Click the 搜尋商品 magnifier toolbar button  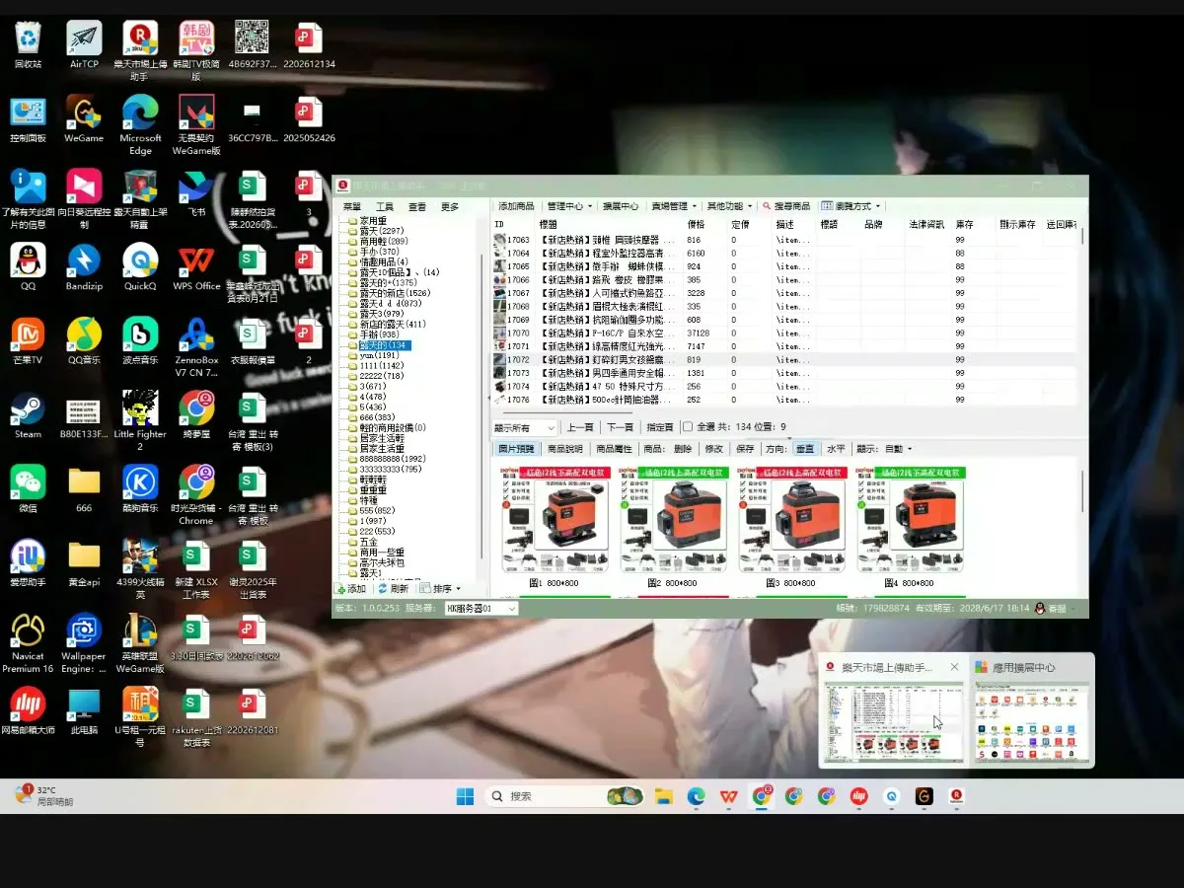[786, 206]
